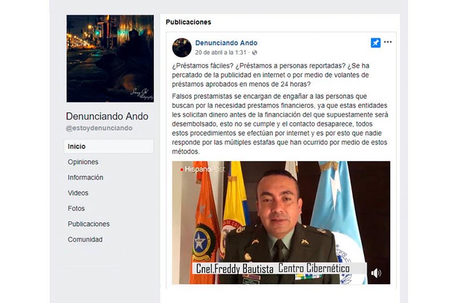Click the Denunciando Ando page title
The width and height of the screenshot is (457, 303).
[107, 116]
